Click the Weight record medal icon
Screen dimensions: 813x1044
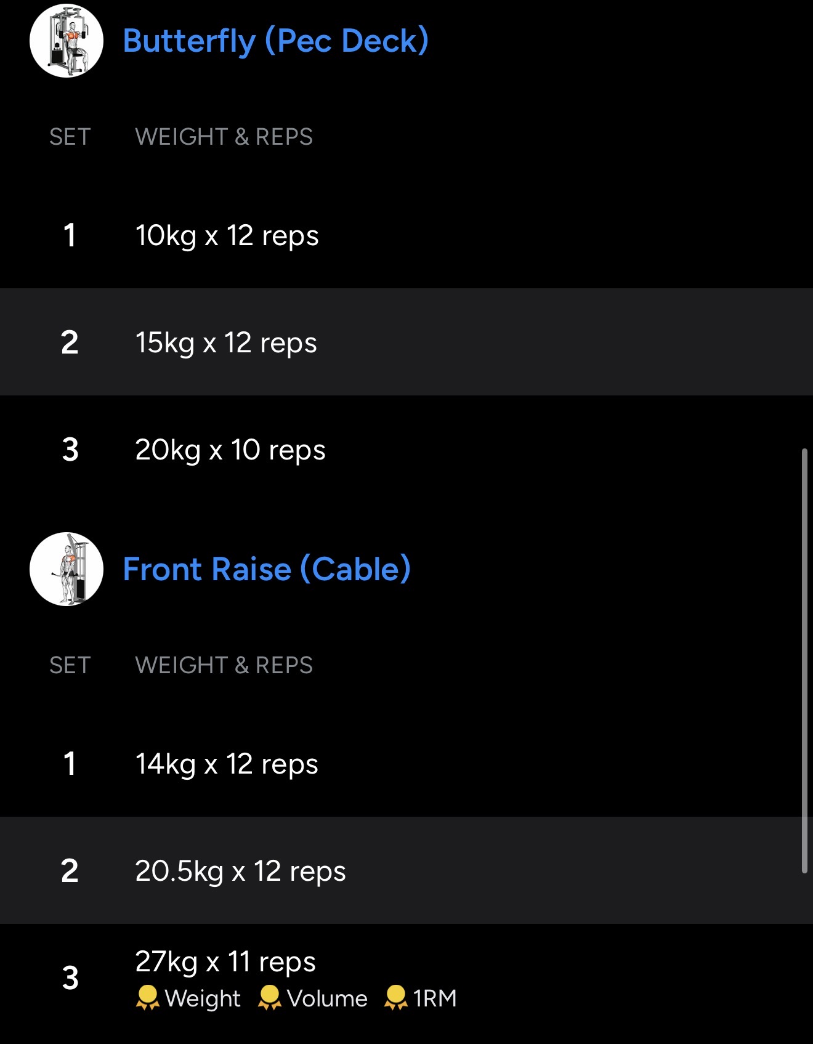coord(147,998)
